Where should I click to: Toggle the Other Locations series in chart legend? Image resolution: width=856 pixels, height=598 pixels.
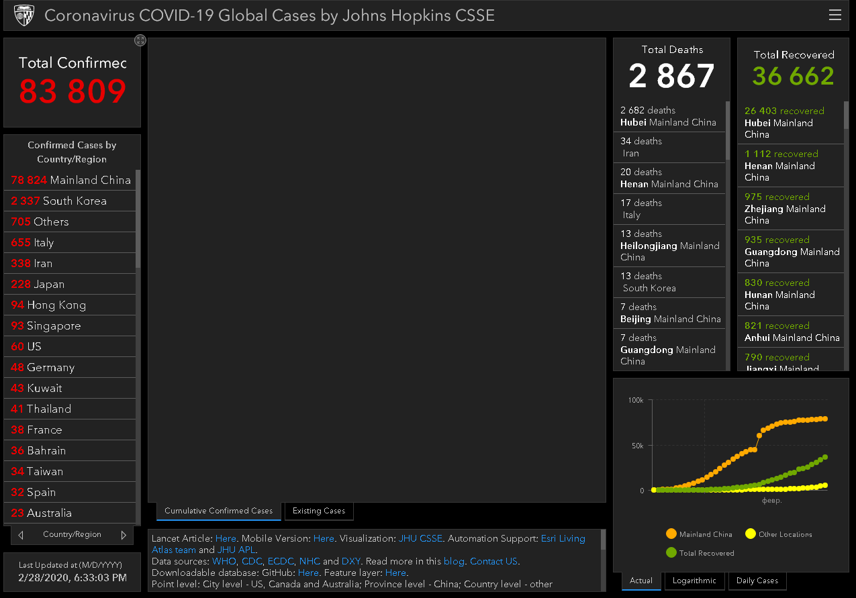779,534
